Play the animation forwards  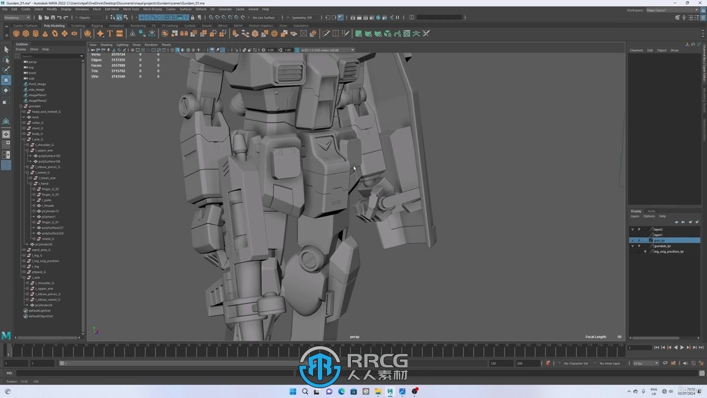click(682, 348)
